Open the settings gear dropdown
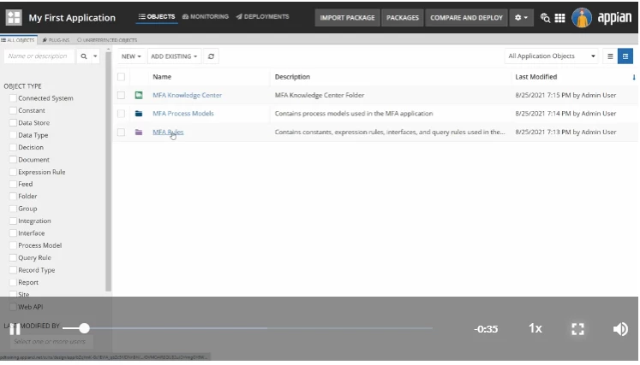Viewport: 640px width, 365px height. 521,18
